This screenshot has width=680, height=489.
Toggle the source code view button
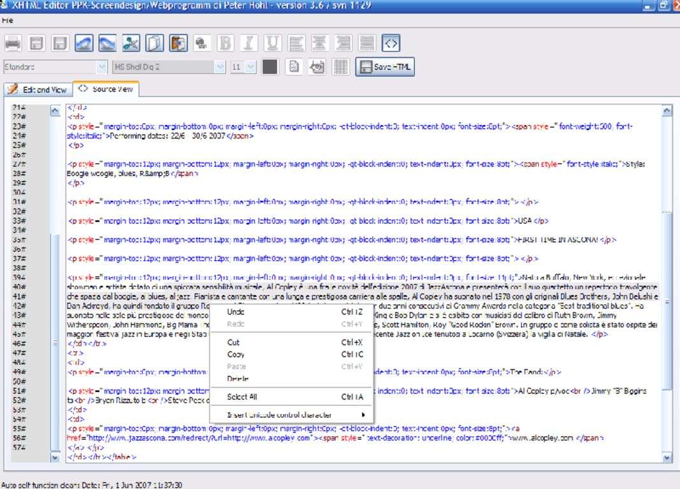tap(391, 43)
